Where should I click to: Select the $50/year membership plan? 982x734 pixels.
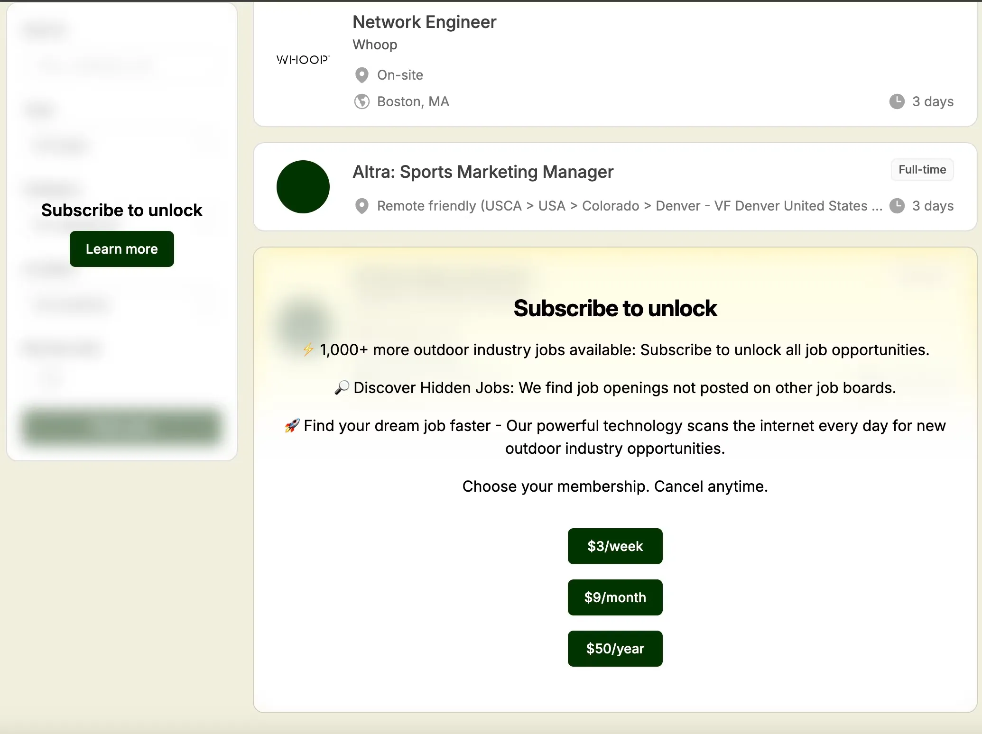(615, 649)
